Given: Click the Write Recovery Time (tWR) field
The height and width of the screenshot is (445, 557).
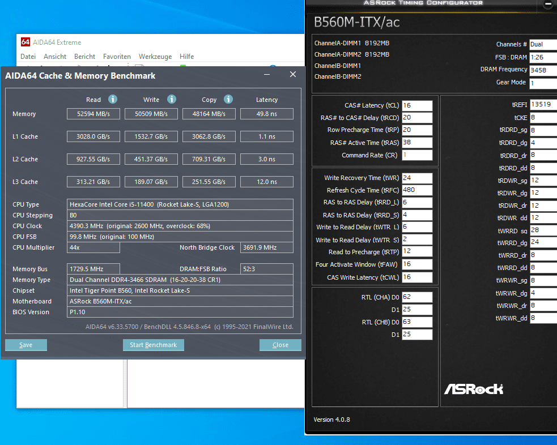Looking at the screenshot, I should tap(418, 178).
